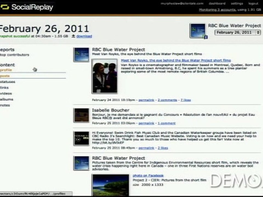Open the 7 likes link

pos(186,100)
